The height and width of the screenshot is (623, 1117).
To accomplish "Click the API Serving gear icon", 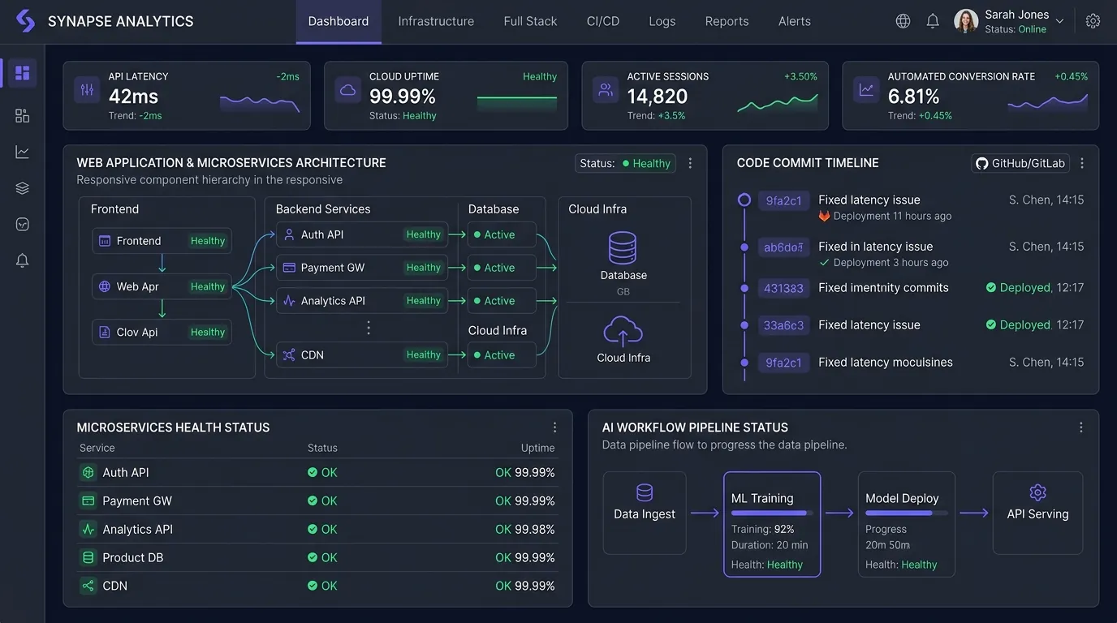I will (x=1037, y=492).
